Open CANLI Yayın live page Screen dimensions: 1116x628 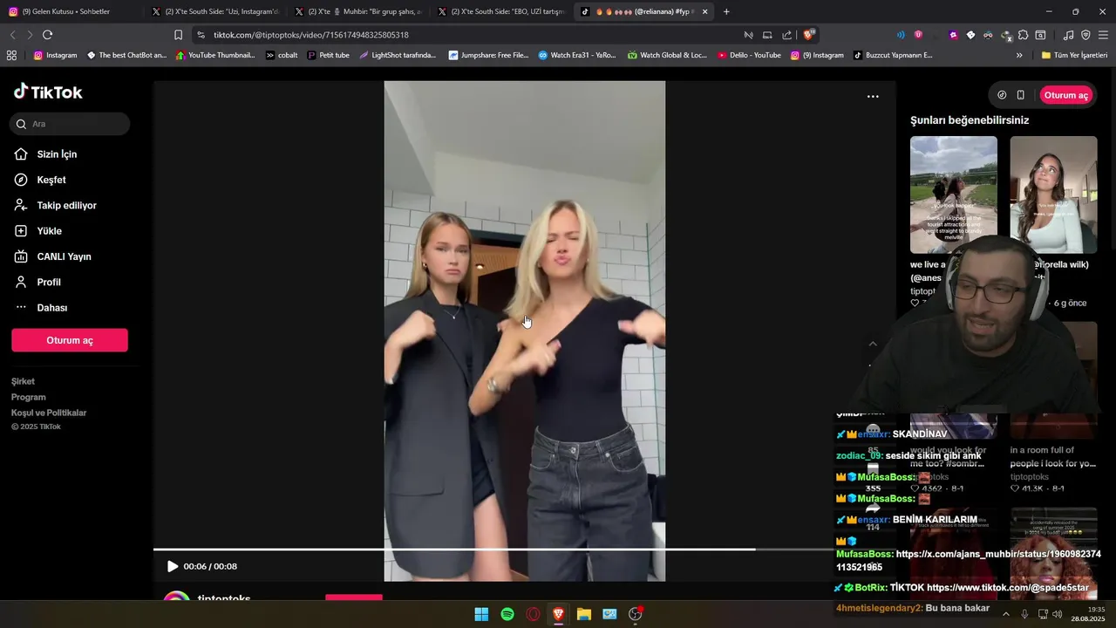[x=52, y=256]
